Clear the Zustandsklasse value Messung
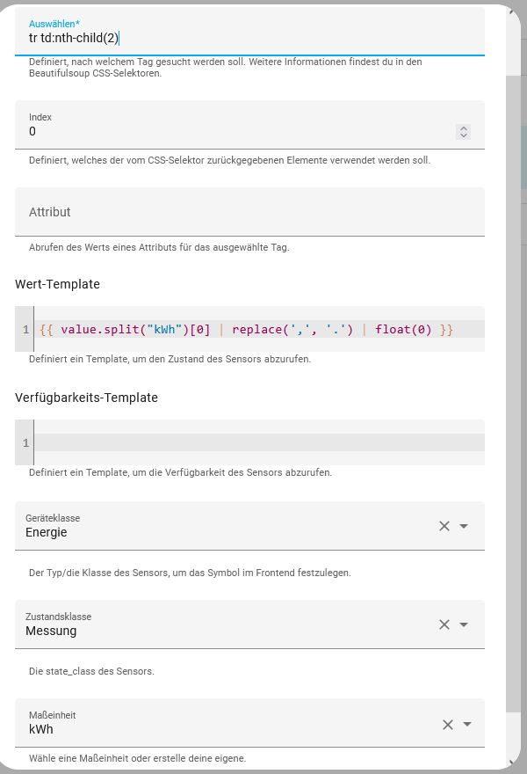 pos(444,624)
